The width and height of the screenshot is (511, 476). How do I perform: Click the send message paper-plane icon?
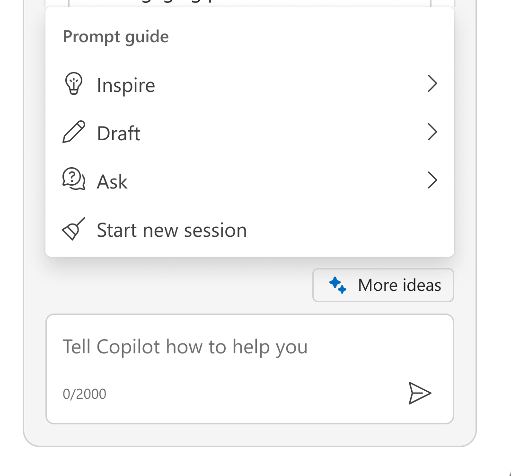419,393
